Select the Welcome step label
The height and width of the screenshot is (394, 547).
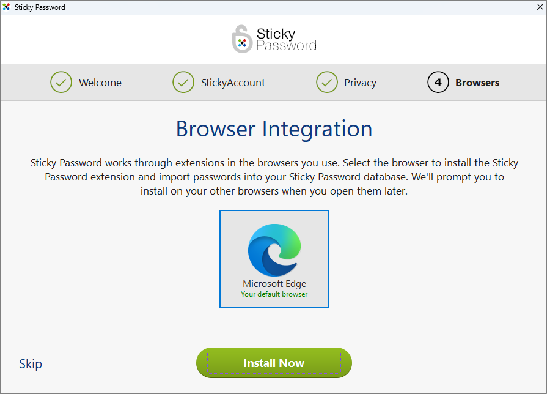coord(100,82)
